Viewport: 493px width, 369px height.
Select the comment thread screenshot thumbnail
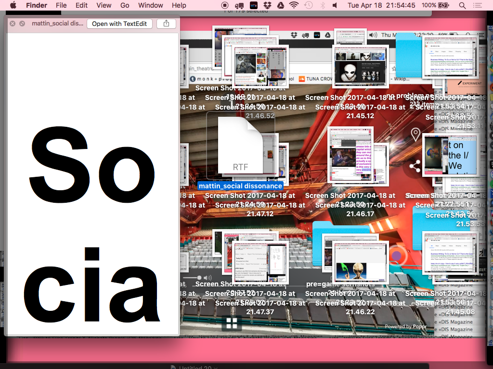pos(260,262)
